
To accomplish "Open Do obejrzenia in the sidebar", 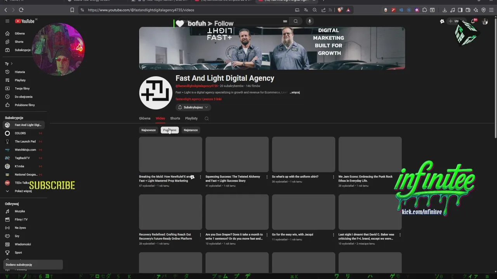I will point(23,97).
